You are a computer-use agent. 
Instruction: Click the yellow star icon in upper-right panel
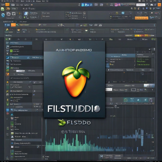coord(111,16)
